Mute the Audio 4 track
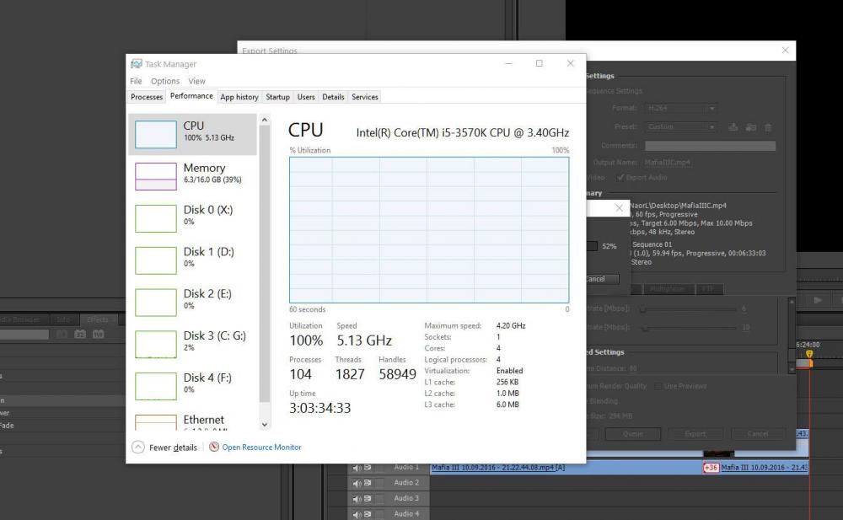This screenshot has height=520, width=843. pyautogui.click(x=357, y=514)
